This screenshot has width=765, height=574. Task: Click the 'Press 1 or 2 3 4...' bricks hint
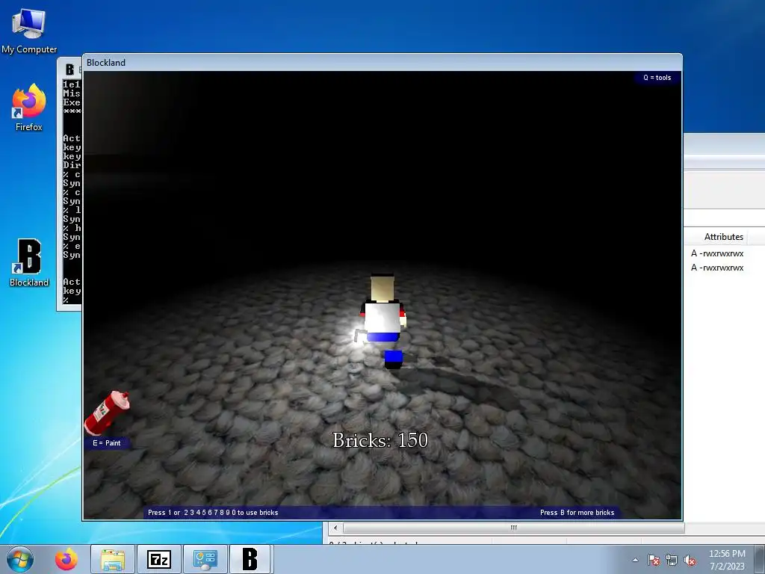[x=213, y=513]
